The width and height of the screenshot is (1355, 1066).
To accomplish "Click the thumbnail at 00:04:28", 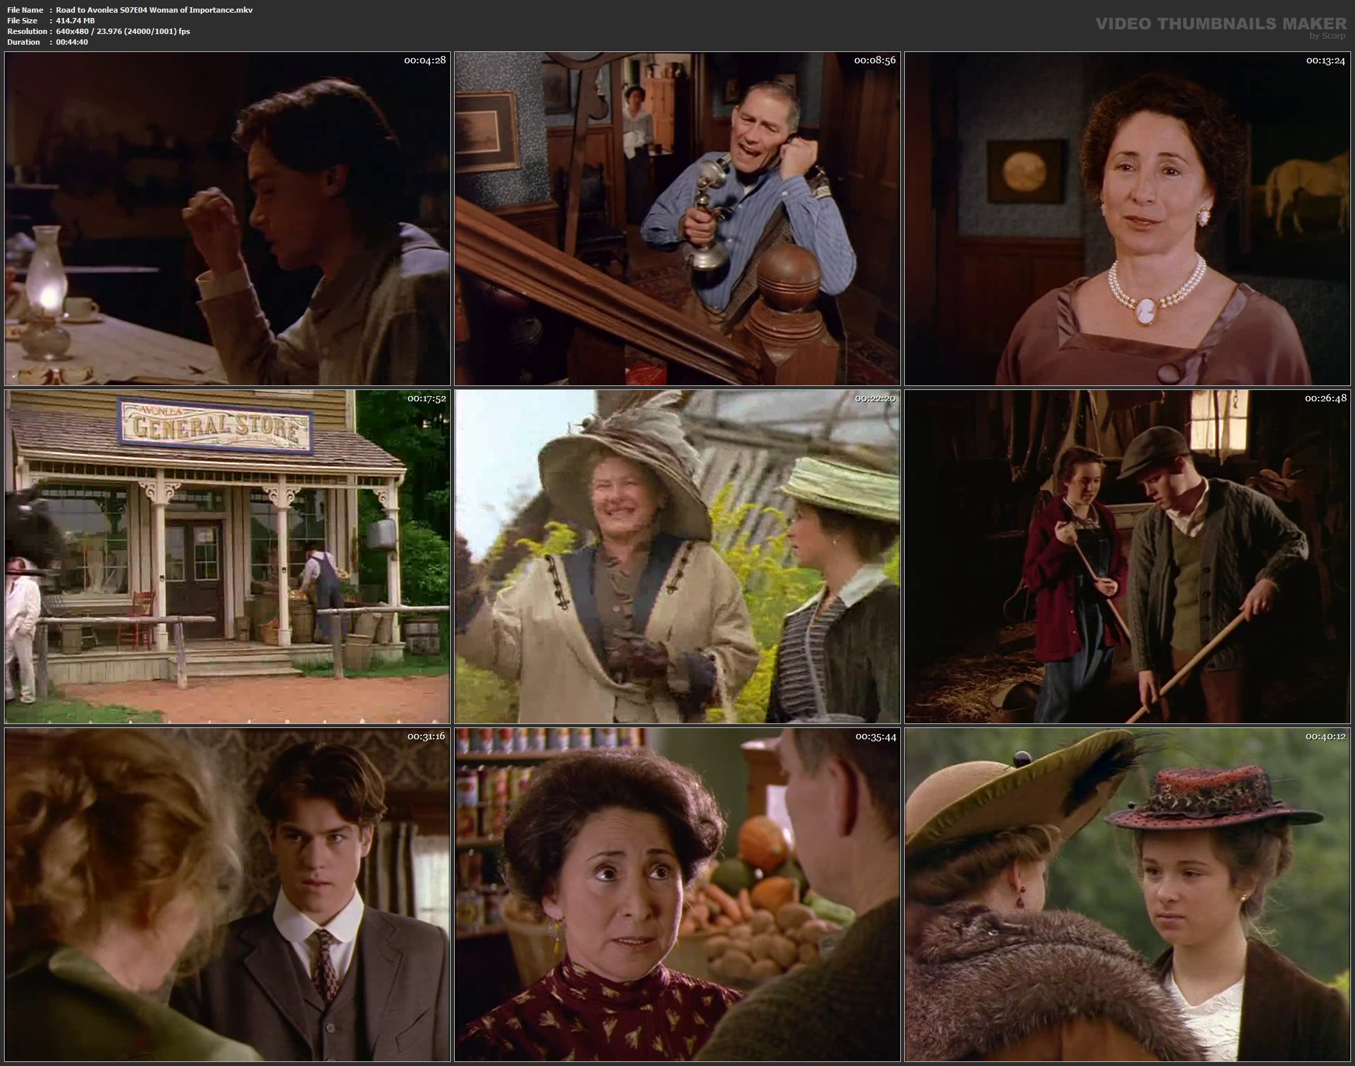I will coord(227,219).
